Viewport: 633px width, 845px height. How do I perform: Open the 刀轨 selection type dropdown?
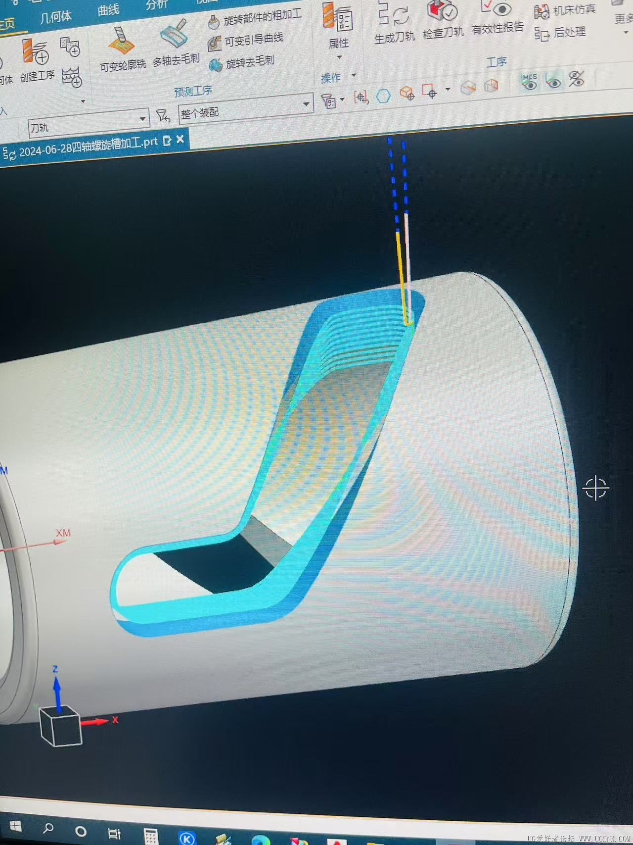[x=88, y=123]
